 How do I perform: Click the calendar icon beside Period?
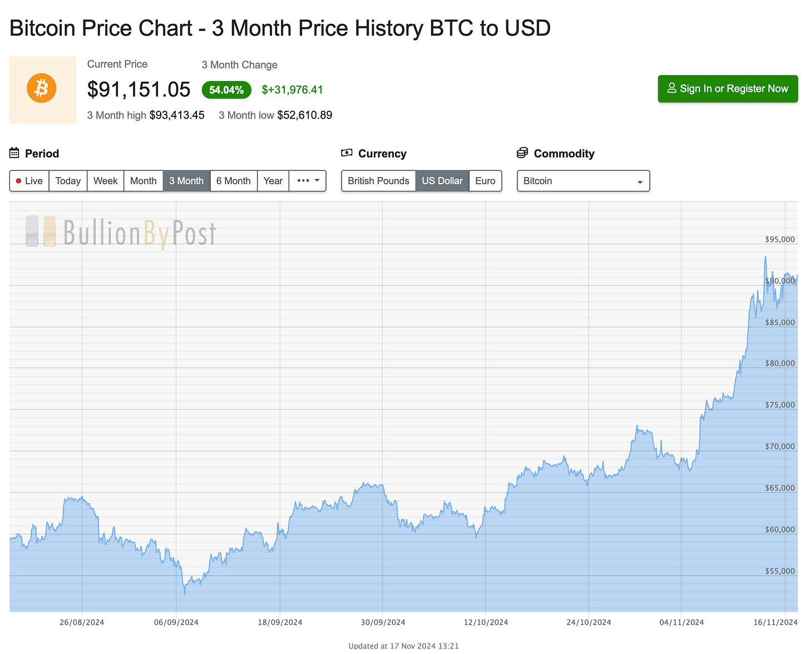pos(14,153)
